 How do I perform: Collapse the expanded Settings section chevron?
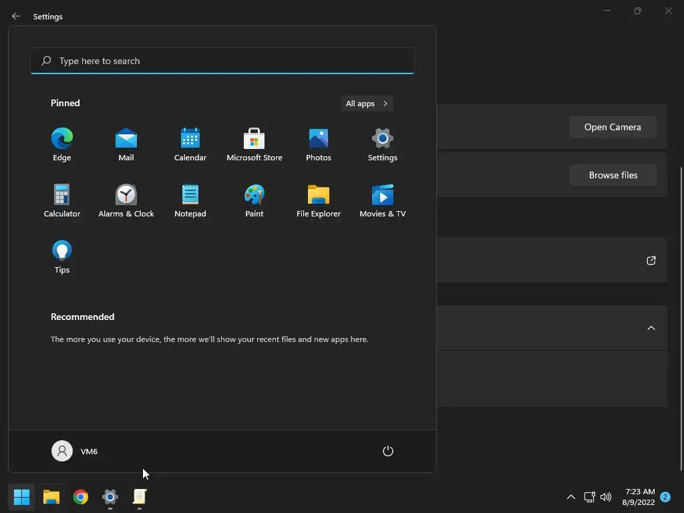(x=651, y=328)
